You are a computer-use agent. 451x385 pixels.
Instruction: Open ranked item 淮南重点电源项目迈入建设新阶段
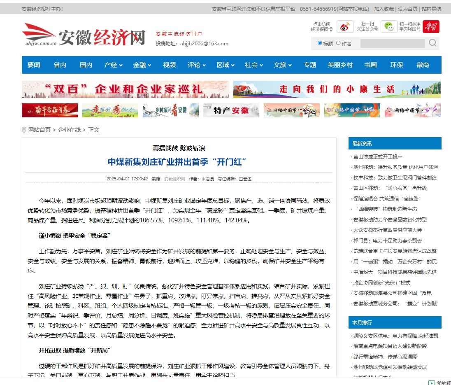click(390, 346)
